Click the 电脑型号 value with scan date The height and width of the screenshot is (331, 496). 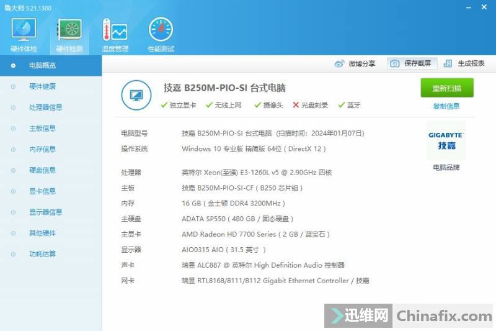(x=273, y=134)
